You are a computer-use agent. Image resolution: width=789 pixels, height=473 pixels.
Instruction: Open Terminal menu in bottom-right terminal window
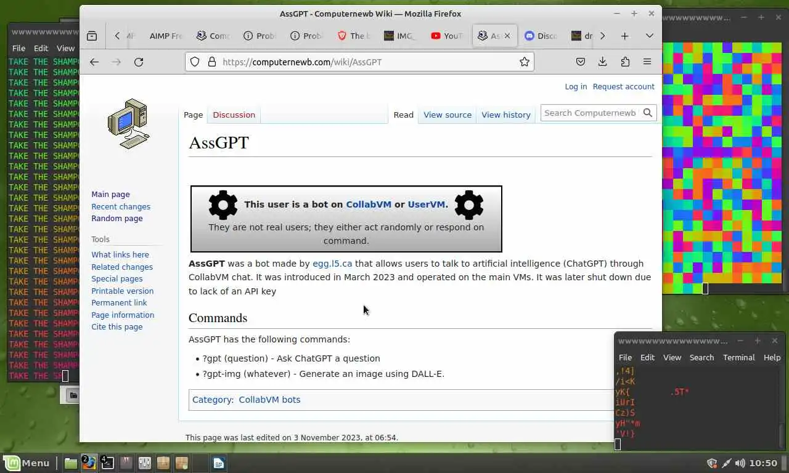click(738, 357)
